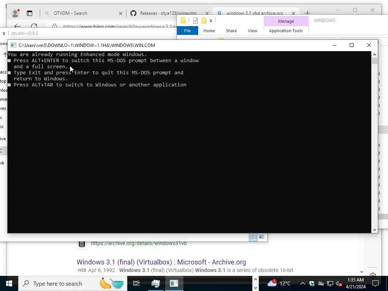Open the archive.org/details/windows31vb URL link
This screenshot has width=388, height=291.
coord(139,243)
